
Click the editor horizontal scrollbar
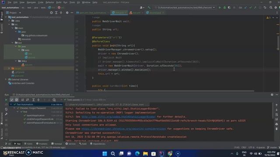[170, 91]
